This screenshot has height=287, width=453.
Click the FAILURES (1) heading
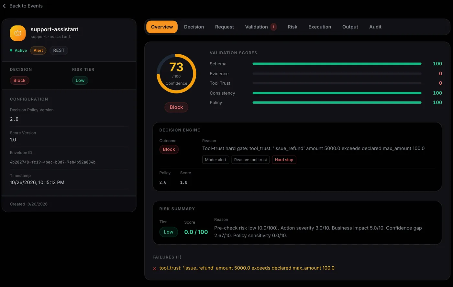167,257
